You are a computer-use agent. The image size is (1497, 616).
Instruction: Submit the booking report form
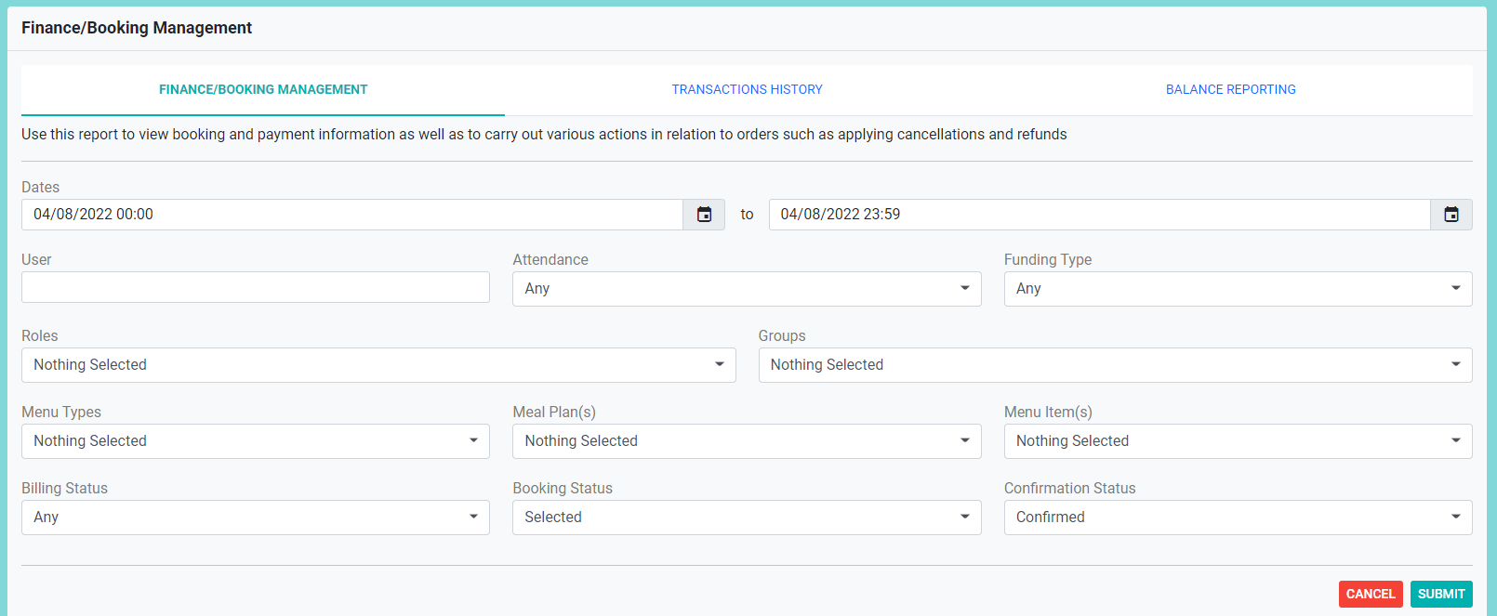coord(1440,594)
